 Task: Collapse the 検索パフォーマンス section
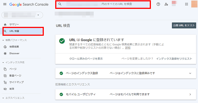(3, 40)
